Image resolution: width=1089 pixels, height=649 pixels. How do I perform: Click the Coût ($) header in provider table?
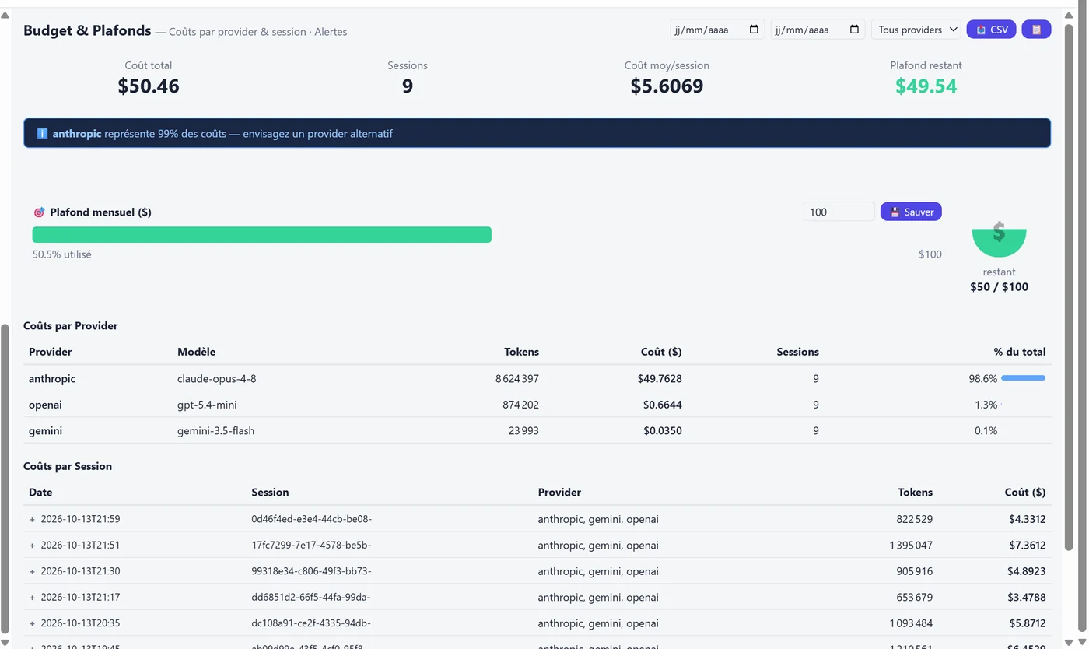tap(661, 352)
